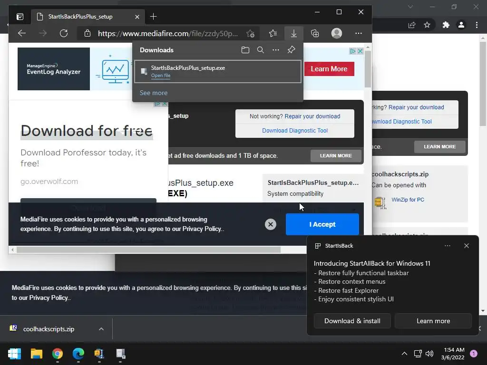This screenshot has width=487, height=365.
Task: Go back in the Edge browser
Action: click(x=22, y=33)
